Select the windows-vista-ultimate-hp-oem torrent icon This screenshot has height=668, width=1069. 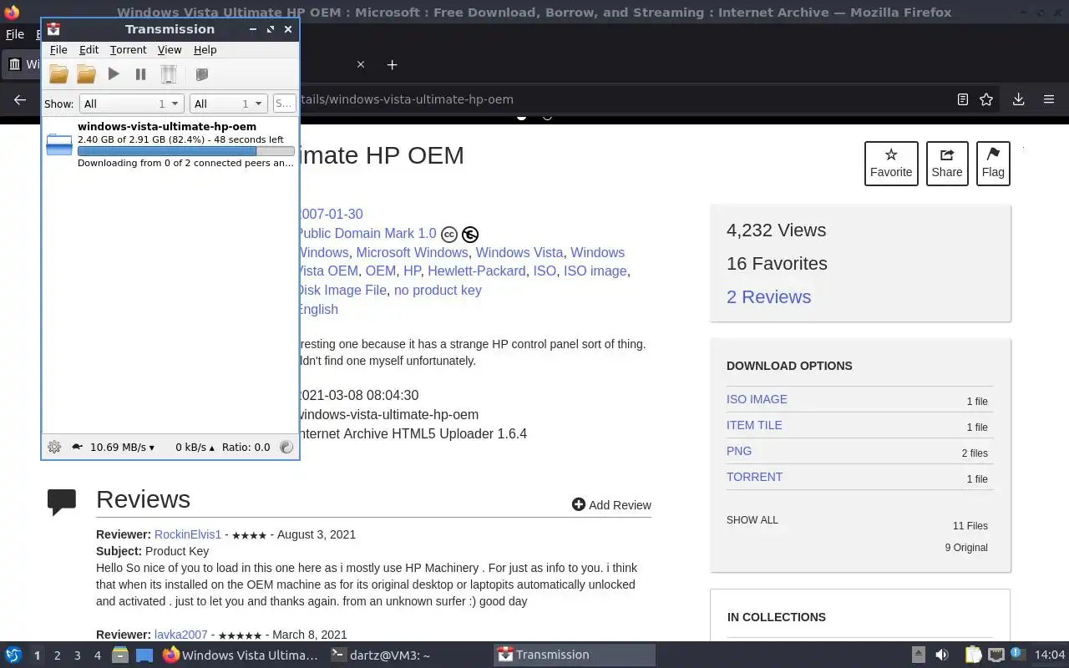(x=59, y=144)
